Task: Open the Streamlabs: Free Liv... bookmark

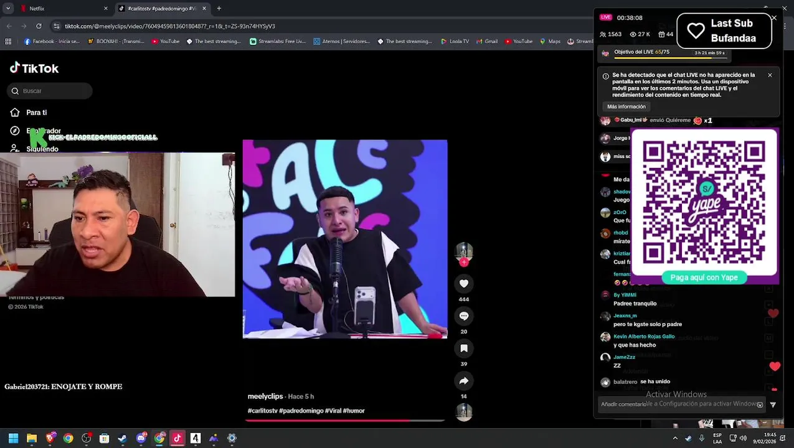Action: (x=278, y=42)
